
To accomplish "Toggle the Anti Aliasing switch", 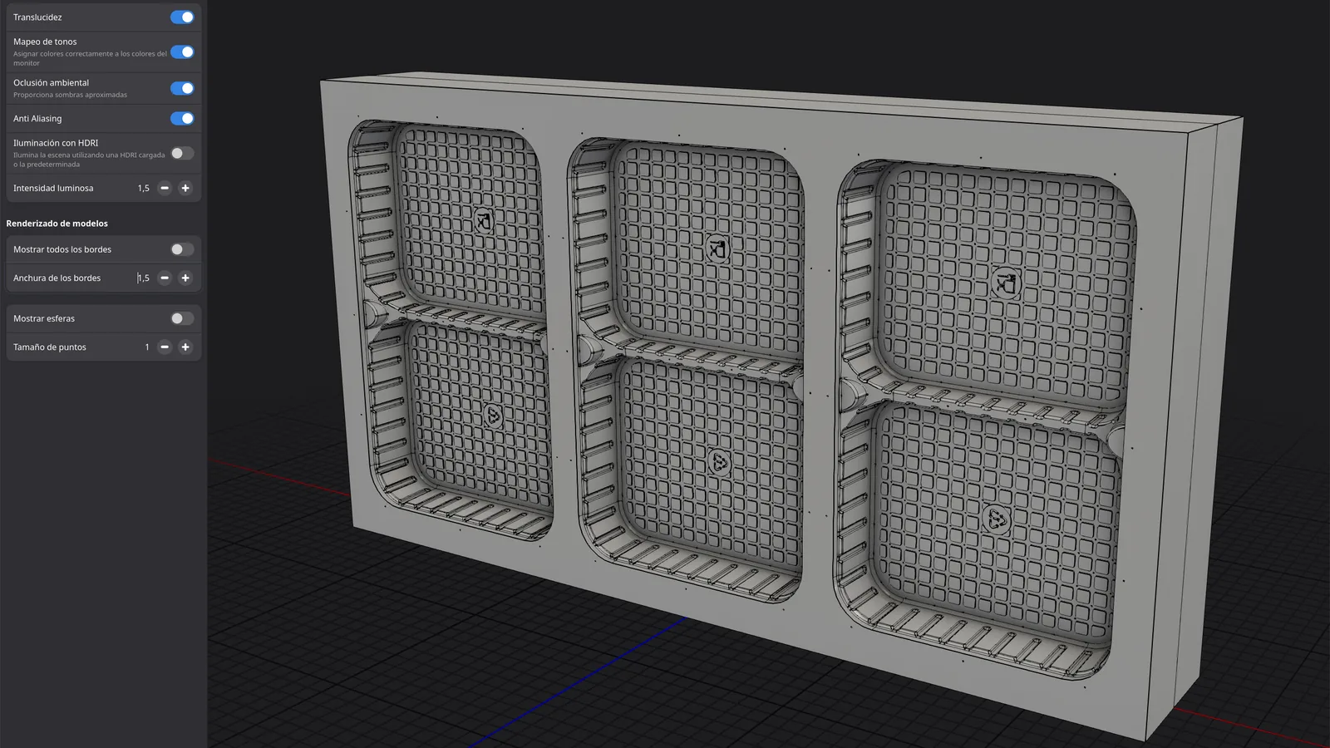I will click(182, 118).
